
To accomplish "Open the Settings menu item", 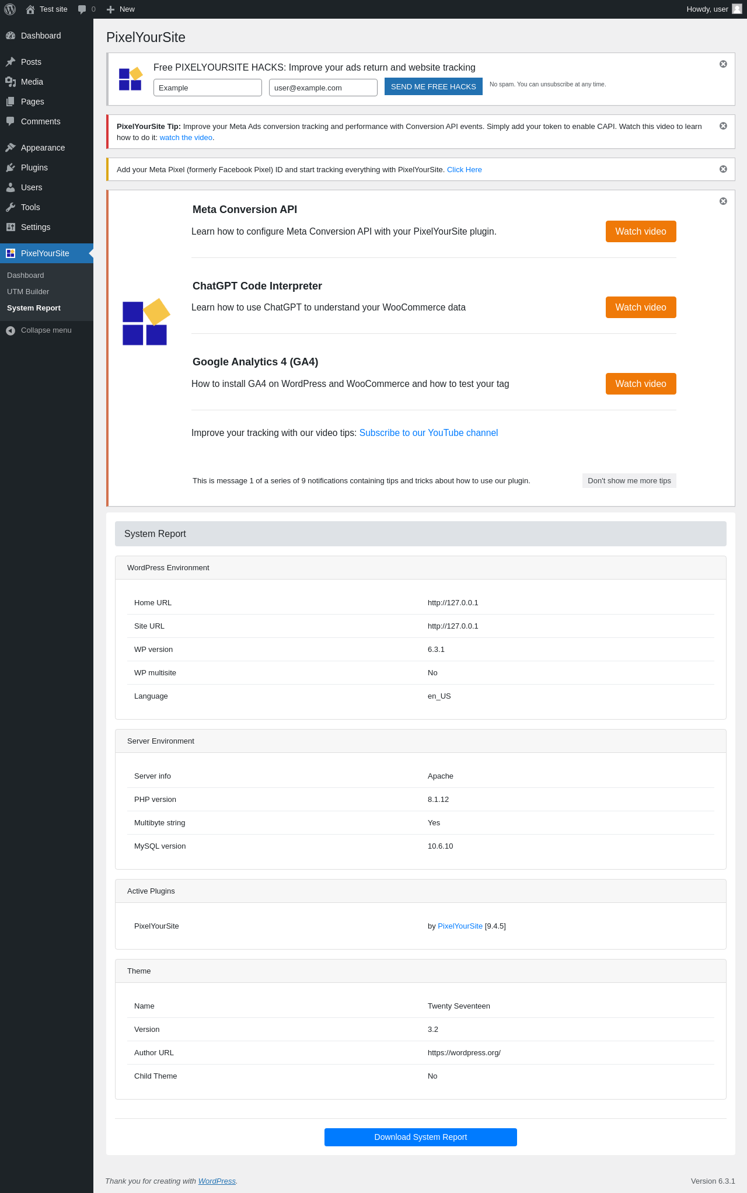I will [47, 227].
